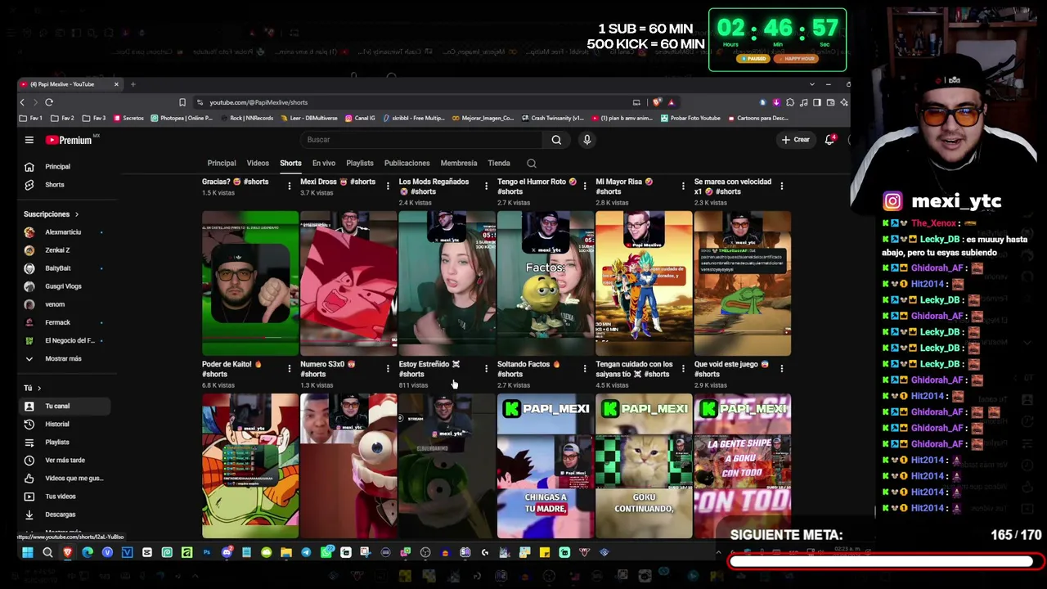The height and width of the screenshot is (589, 1047).
Task: Open the Windows Start menu
Action: pos(27,553)
